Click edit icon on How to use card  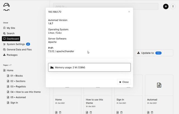tap(87, 112)
